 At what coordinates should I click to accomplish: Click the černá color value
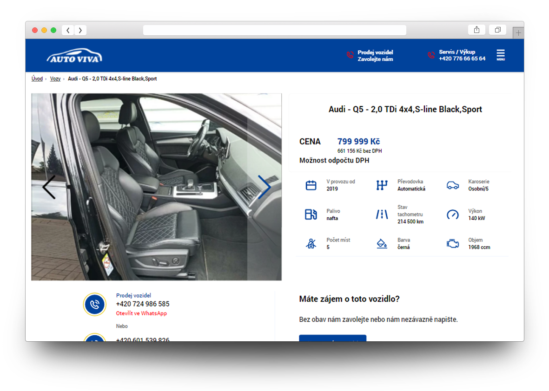(x=403, y=247)
